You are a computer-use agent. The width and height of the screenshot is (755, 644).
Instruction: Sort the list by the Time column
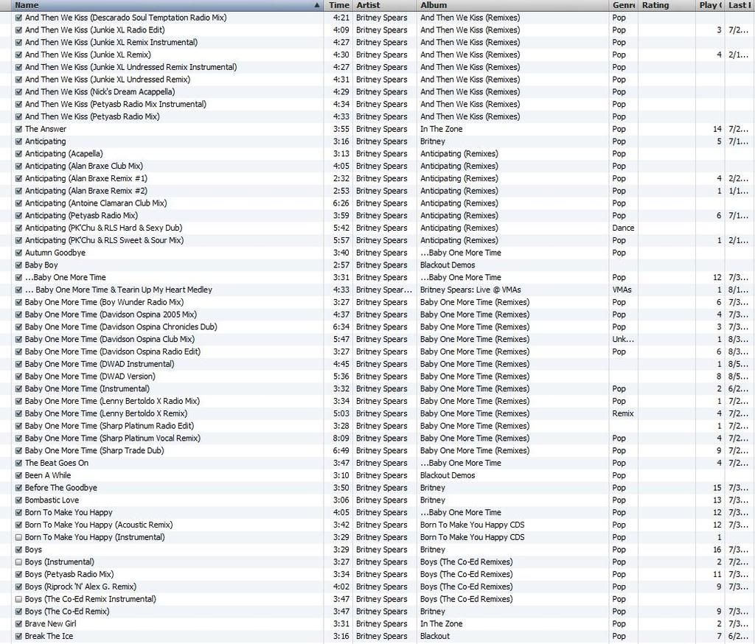click(x=338, y=5)
